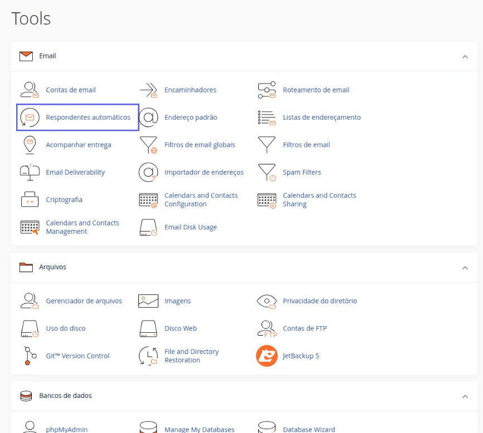Screen dimensions: 483x433
Task: Open the Encaminhadores link
Action: click(x=190, y=90)
